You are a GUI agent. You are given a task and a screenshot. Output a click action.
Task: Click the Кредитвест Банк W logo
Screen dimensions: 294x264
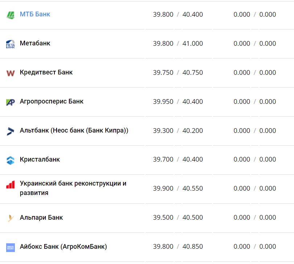point(11,73)
